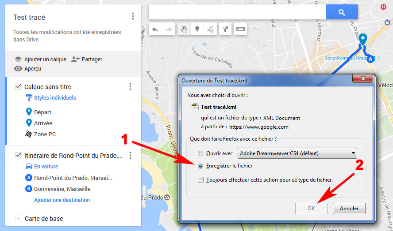Select the Enregistrer le fichier radio button
The width and height of the screenshot is (393, 231).
[200, 166]
